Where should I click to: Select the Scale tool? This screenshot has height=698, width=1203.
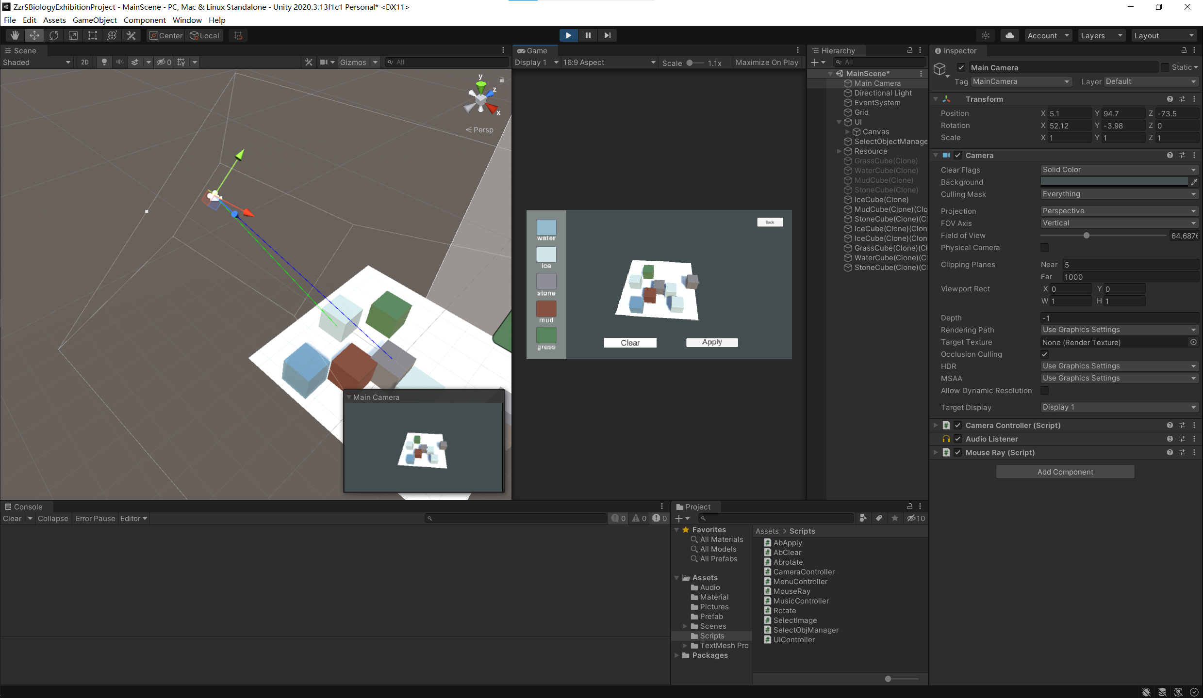73,35
